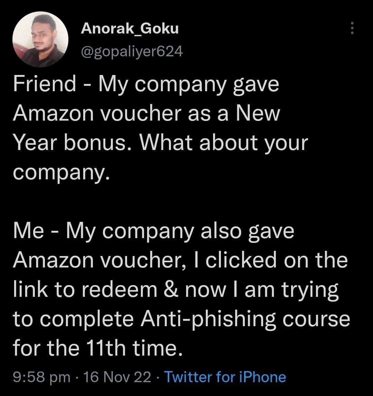Open the Twitter for iPhone source link
The width and height of the screenshot is (373, 396).
(x=225, y=377)
